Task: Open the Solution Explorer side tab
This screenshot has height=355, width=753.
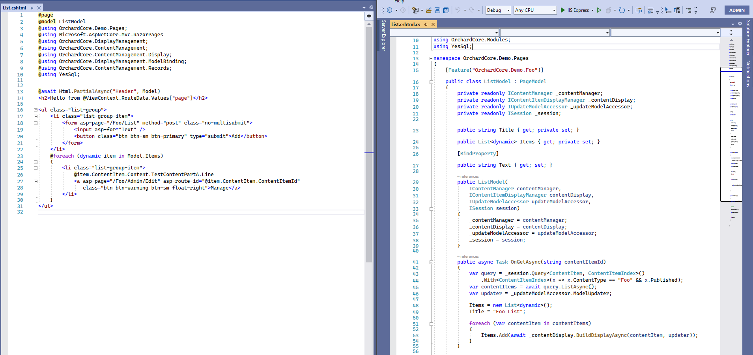Action: 748,38
